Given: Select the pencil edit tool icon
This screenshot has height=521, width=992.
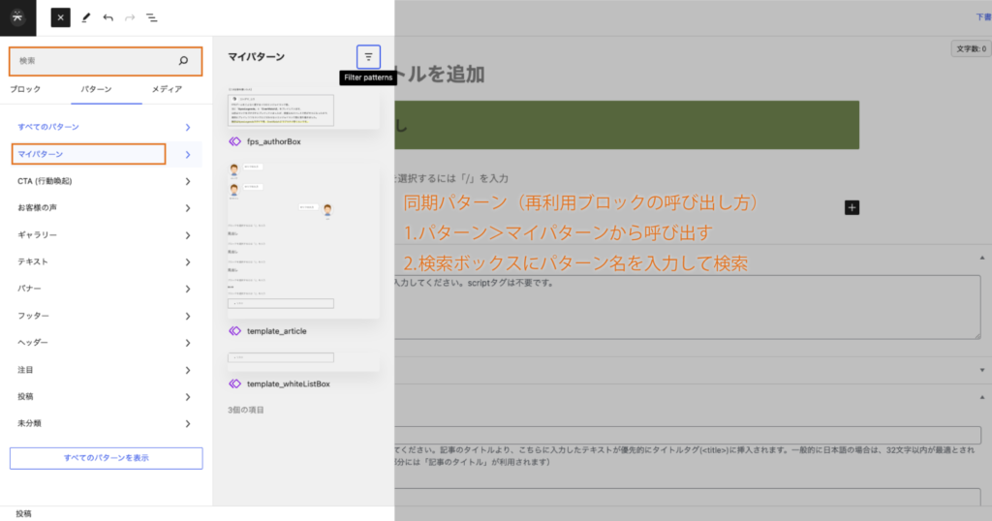Looking at the screenshot, I should [x=85, y=17].
